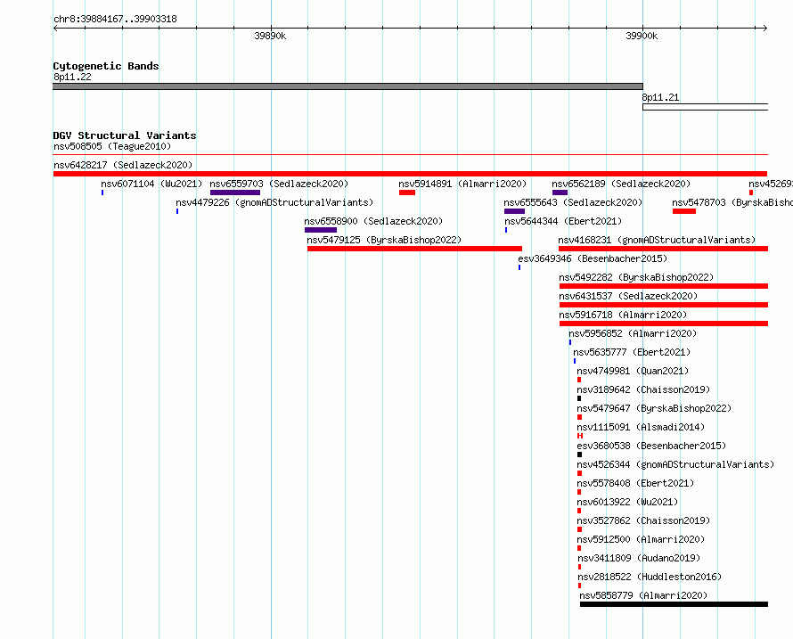Select esv3680538 (Besenbacher2015) label

click(651, 446)
